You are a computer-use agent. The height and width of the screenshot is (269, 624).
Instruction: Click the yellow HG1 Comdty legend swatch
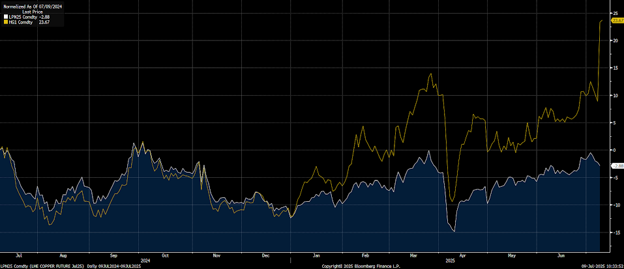tap(5, 22)
